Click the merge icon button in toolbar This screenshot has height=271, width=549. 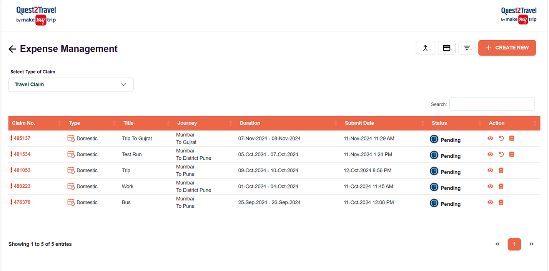(x=426, y=48)
